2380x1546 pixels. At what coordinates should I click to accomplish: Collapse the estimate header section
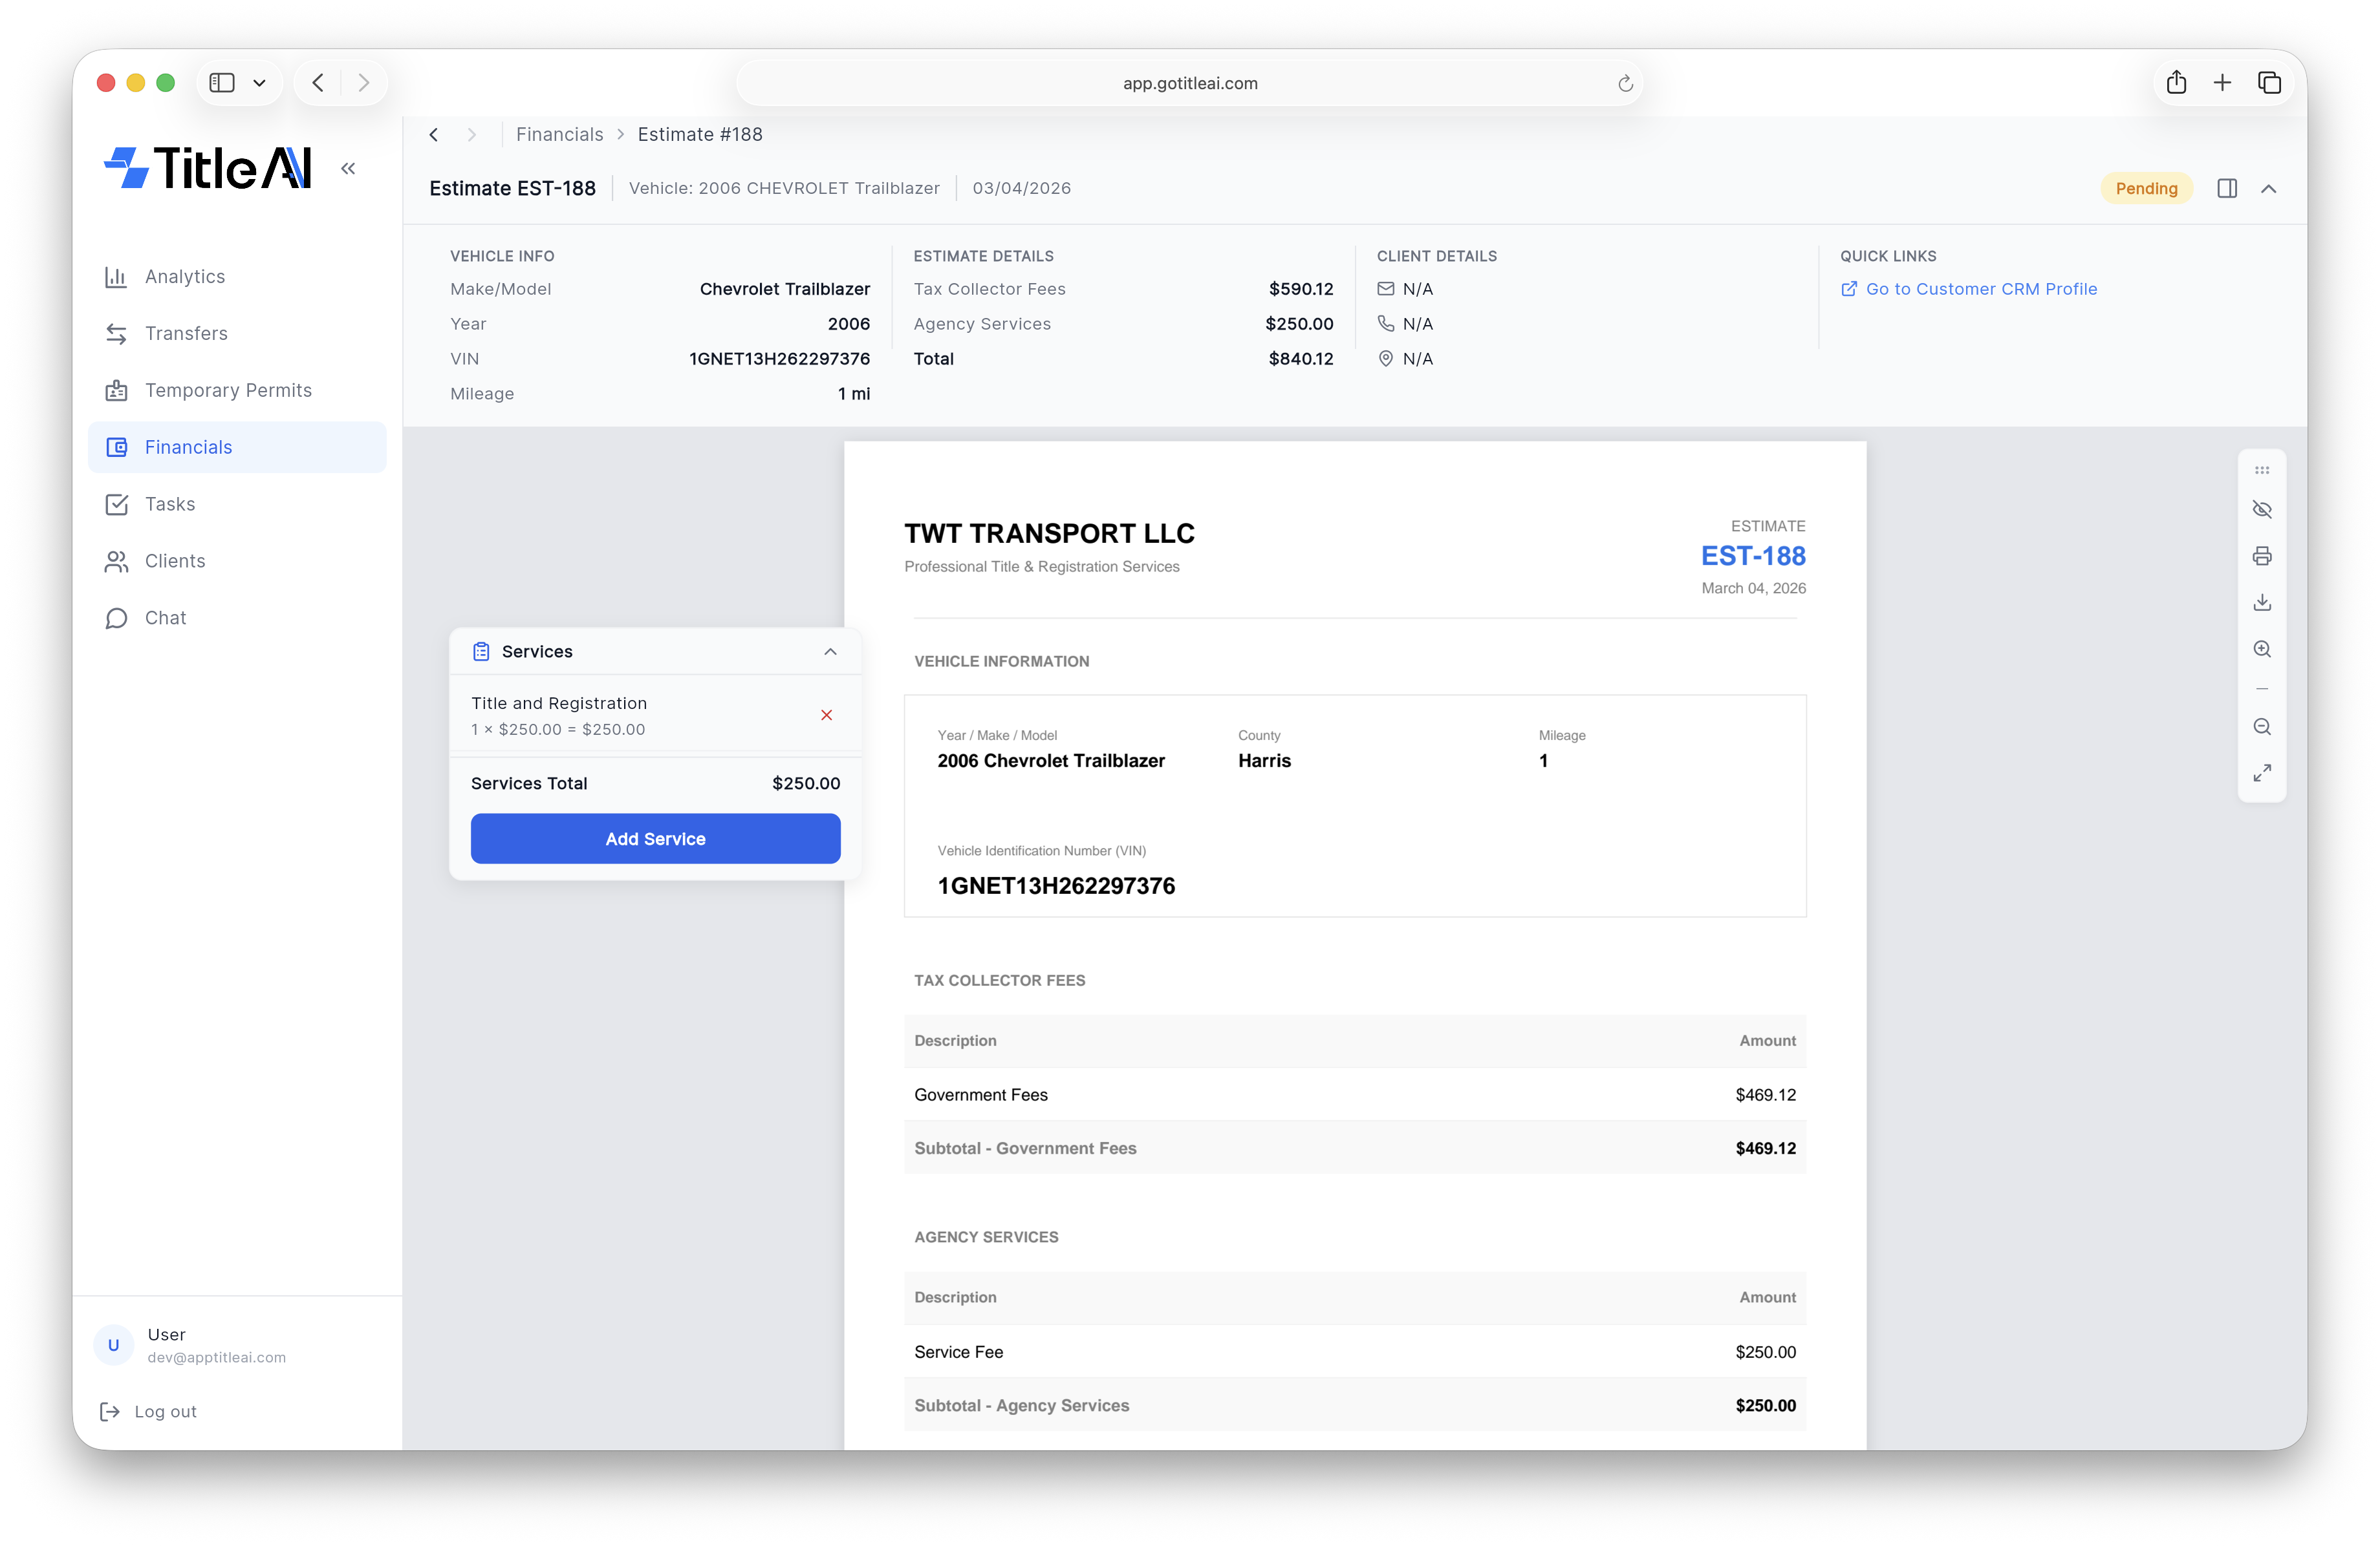coord(2269,188)
